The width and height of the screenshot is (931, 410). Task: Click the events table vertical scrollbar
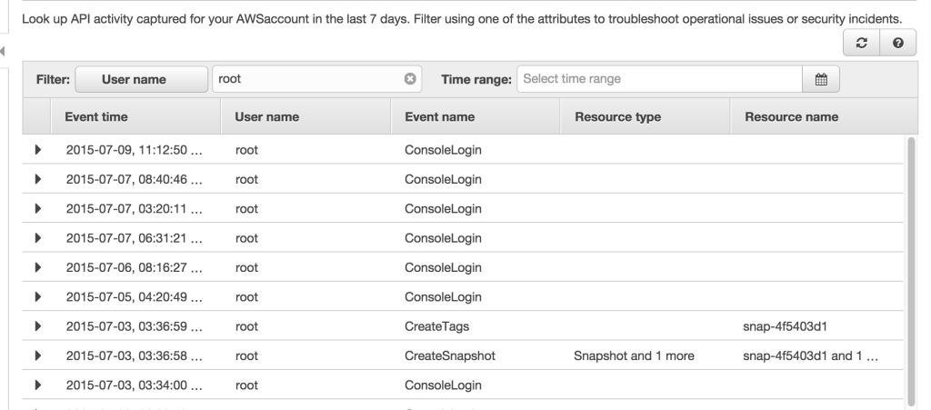(x=909, y=264)
